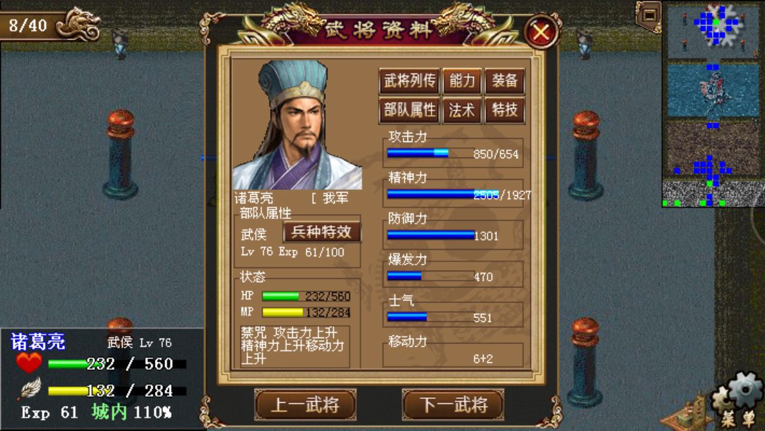This screenshot has width=765, height=431.
Task: Go to next general with 下一武将
Action: [x=453, y=405]
